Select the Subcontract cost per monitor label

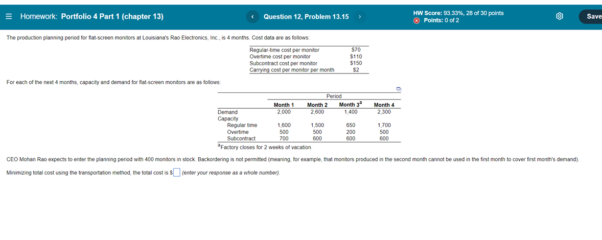[283, 63]
